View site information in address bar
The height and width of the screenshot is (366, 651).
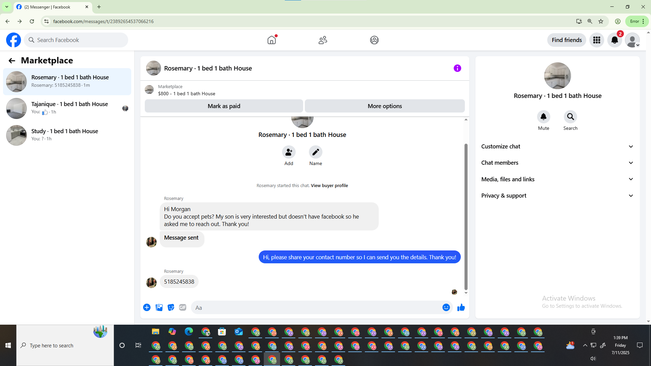tap(46, 21)
